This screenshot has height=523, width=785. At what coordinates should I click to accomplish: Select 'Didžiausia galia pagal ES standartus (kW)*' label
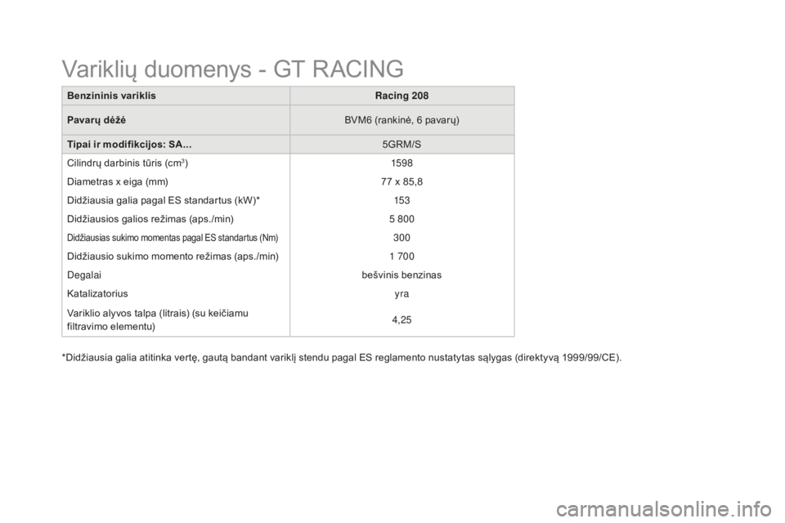pyautogui.click(x=164, y=201)
